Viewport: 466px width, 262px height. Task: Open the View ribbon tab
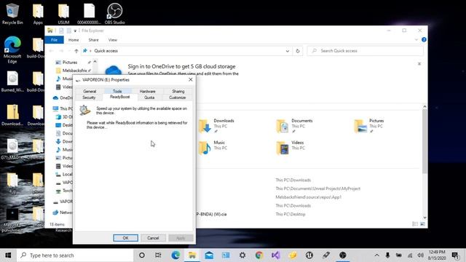click(113, 40)
